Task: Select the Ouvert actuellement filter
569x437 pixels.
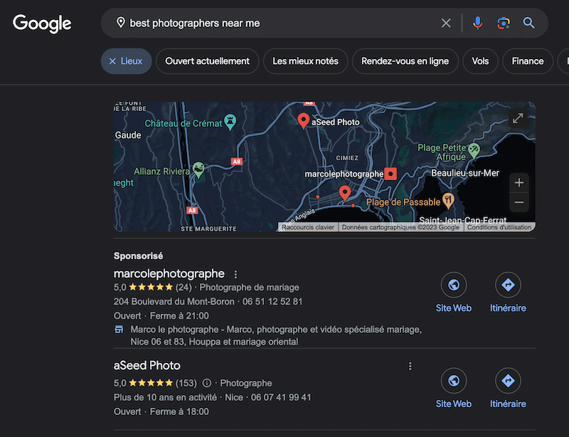Action: coord(207,61)
